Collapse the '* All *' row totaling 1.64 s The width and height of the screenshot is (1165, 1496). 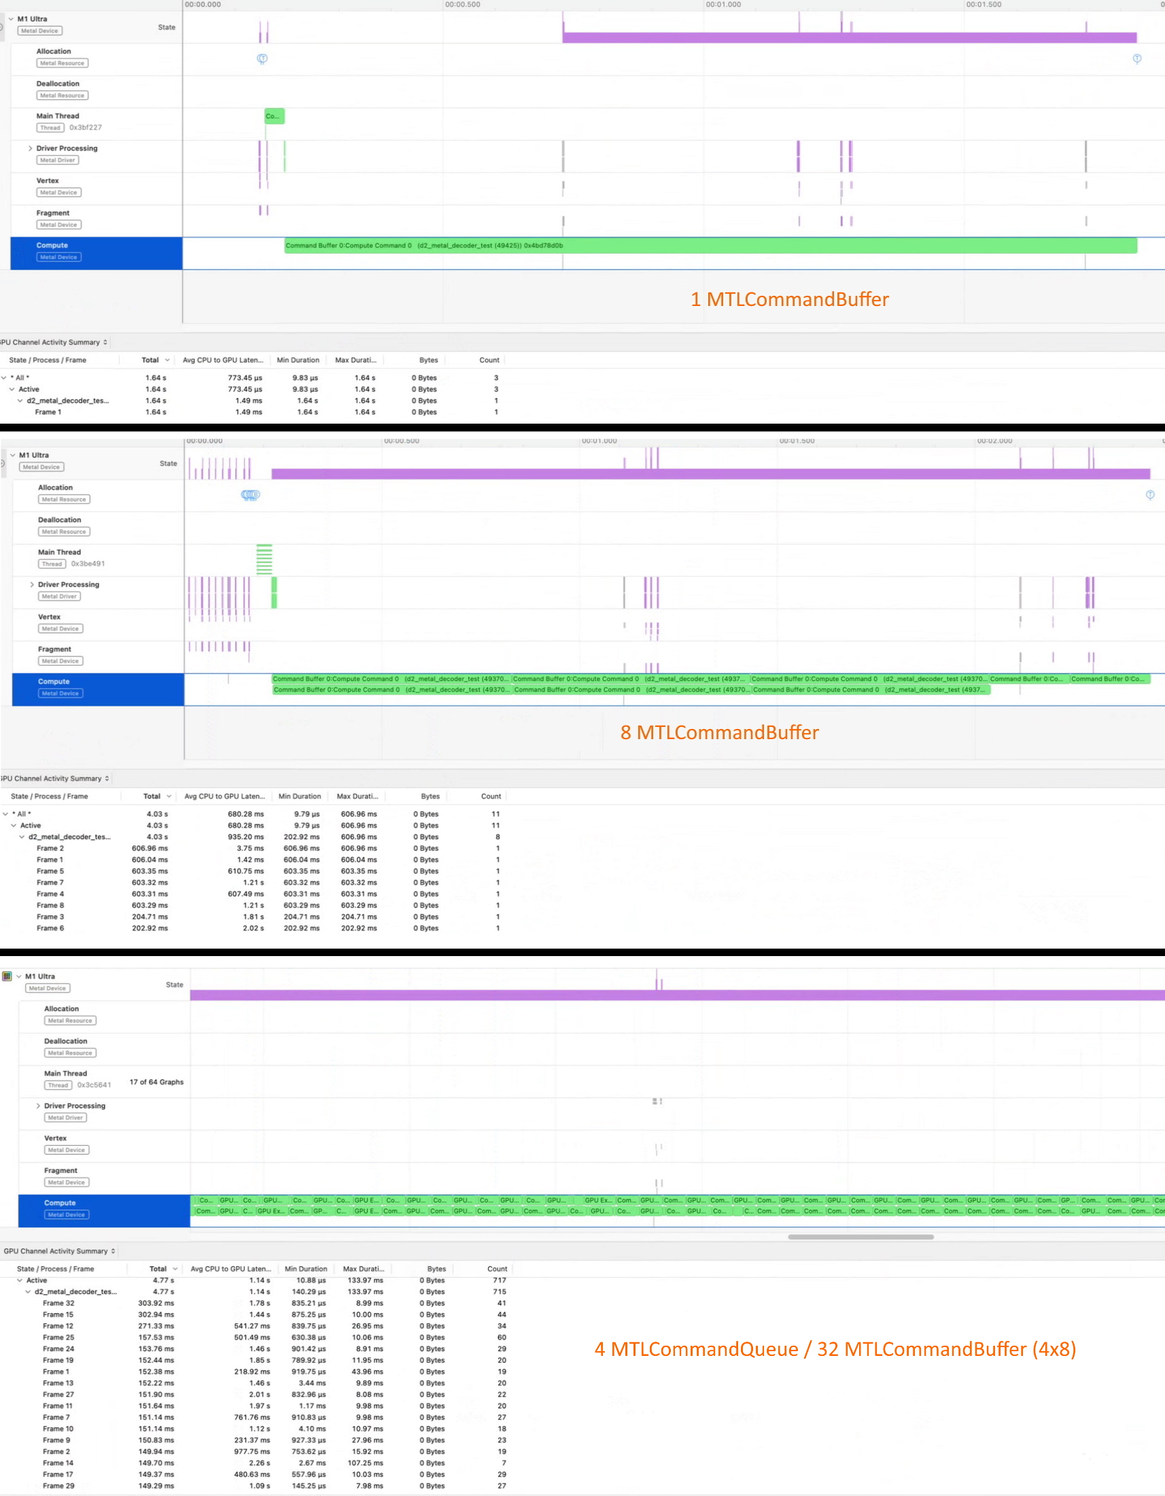(x=4, y=377)
